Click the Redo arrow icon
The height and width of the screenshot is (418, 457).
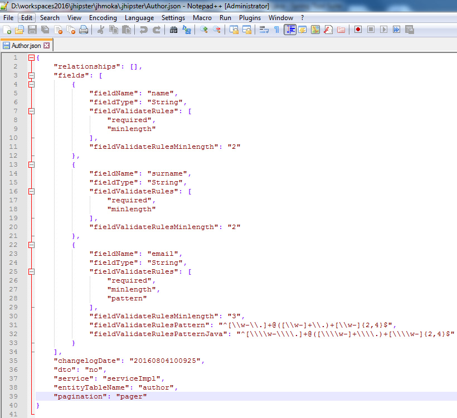tap(157, 30)
